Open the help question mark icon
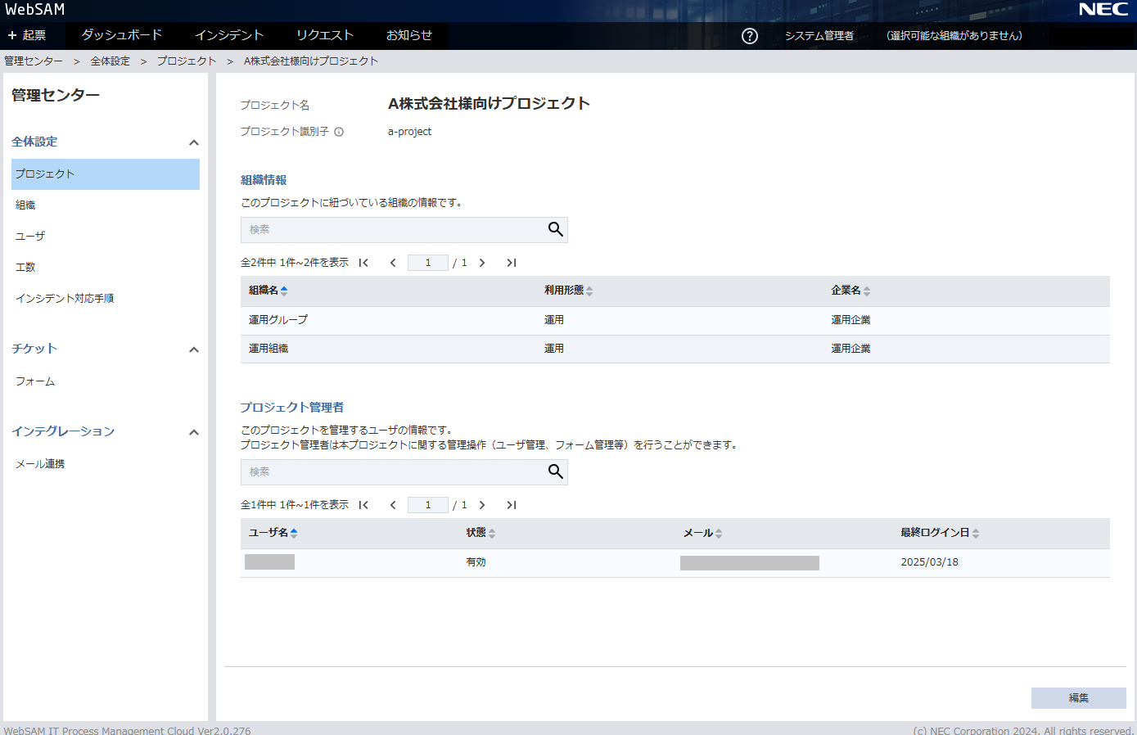Image resolution: width=1137 pixels, height=735 pixels. 749,36
